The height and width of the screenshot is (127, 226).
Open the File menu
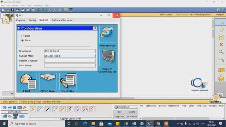coord(2,6)
